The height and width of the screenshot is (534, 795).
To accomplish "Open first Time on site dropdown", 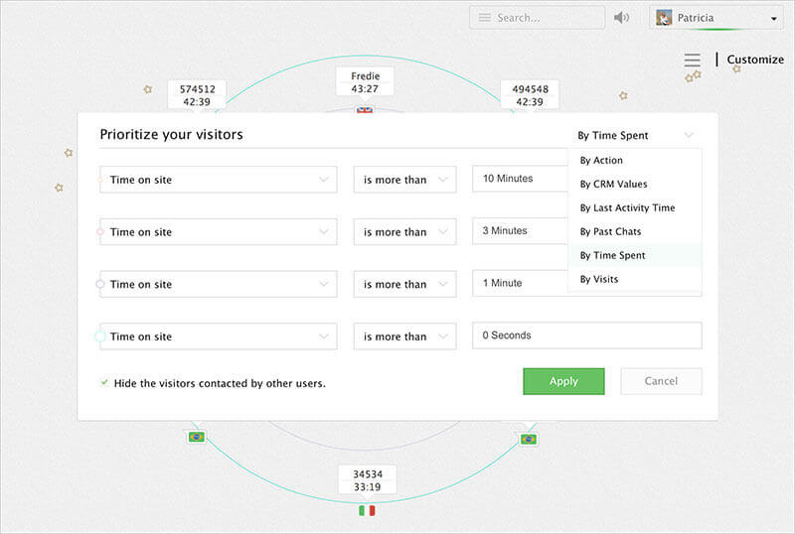I will [x=219, y=180].
